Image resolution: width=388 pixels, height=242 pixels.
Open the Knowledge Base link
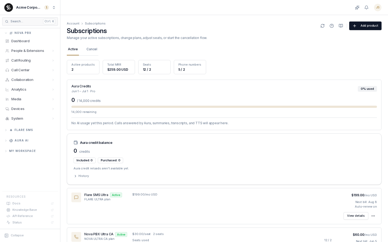(30, 210)
